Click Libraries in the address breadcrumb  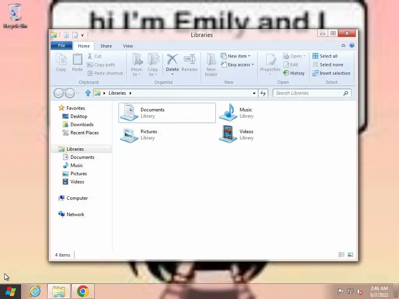(117, 93)
